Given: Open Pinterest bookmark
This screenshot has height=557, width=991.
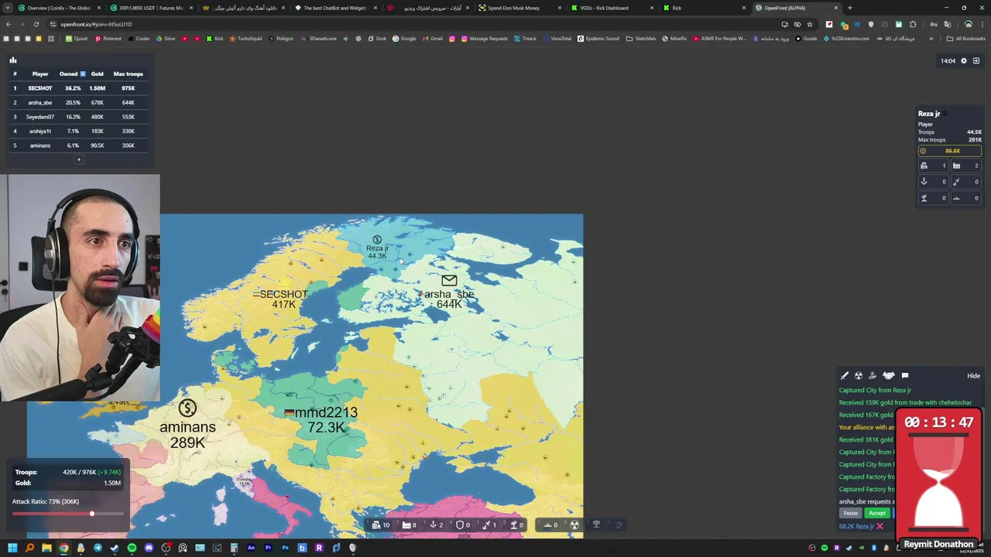Looking at the screenshot, I should pos(108,38).
